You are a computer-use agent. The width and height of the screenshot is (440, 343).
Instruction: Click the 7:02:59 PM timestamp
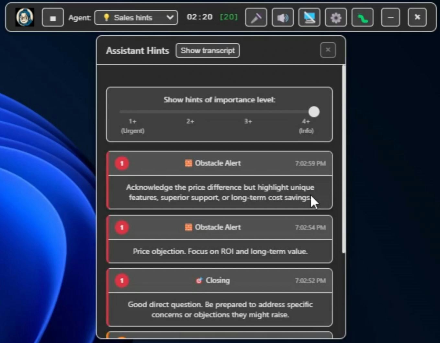point(310,163)
